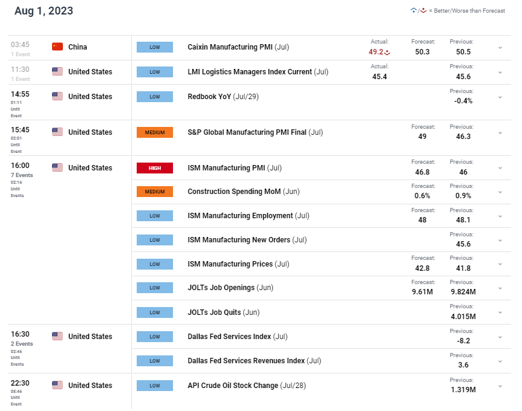Expand the Caixin Manufacturing PMI row
The width and height of the screenshot is (522, 411).
(x=500, y=48)
